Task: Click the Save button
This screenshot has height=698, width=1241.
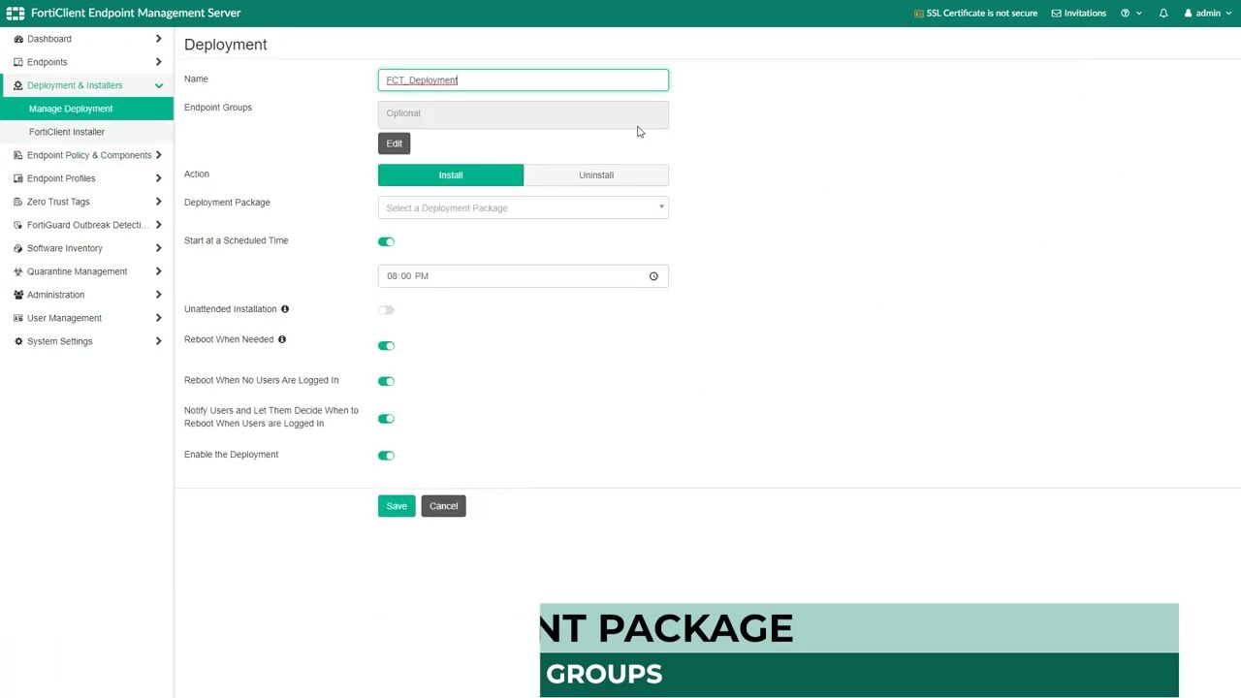Action: coord(397,506)
